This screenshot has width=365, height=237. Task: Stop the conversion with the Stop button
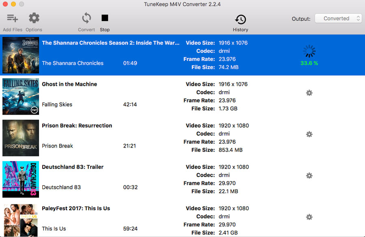coord(105,18)
